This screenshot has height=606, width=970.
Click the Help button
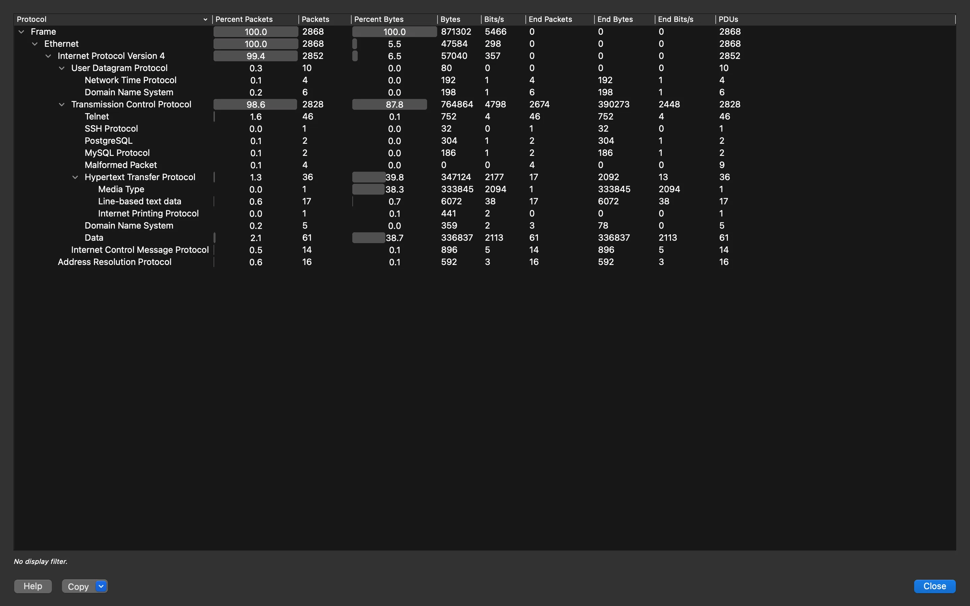pyautogui.click(x=32, y=586)
